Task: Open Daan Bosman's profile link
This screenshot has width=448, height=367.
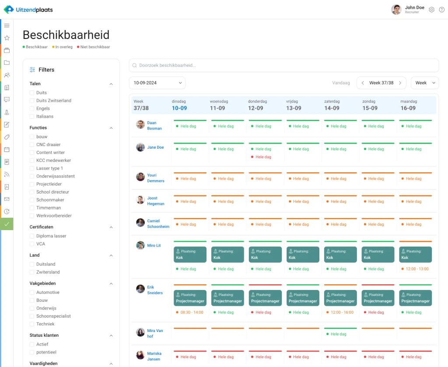Action: (x=154, y=126)
